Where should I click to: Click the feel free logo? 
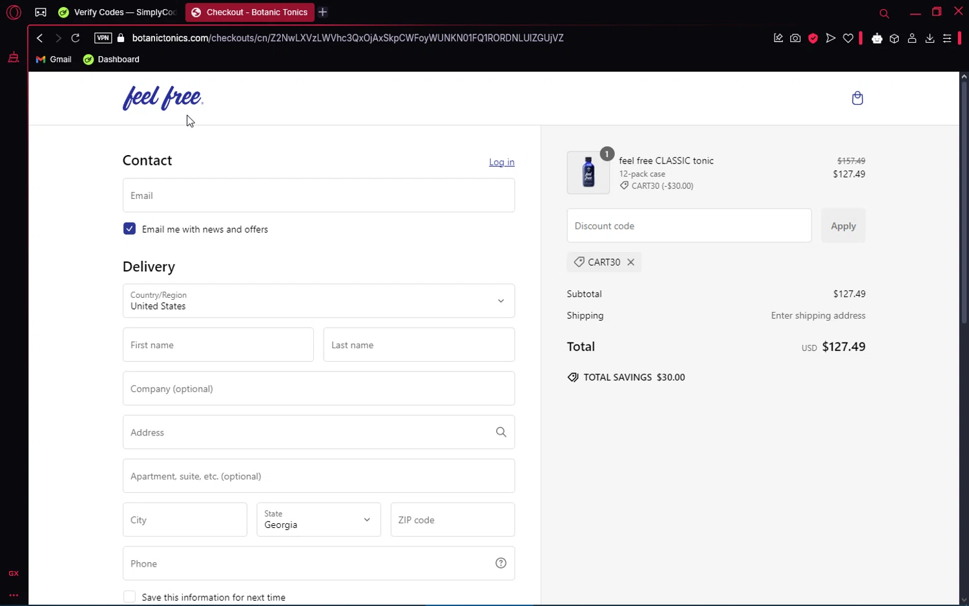click(x=163, y=98)
